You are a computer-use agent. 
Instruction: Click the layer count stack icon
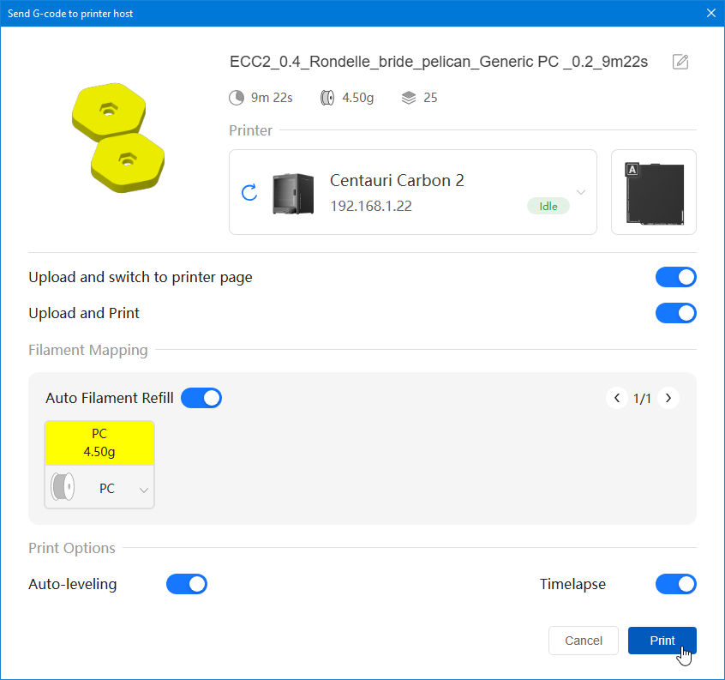pyautogui.click(x=409, y=98)
